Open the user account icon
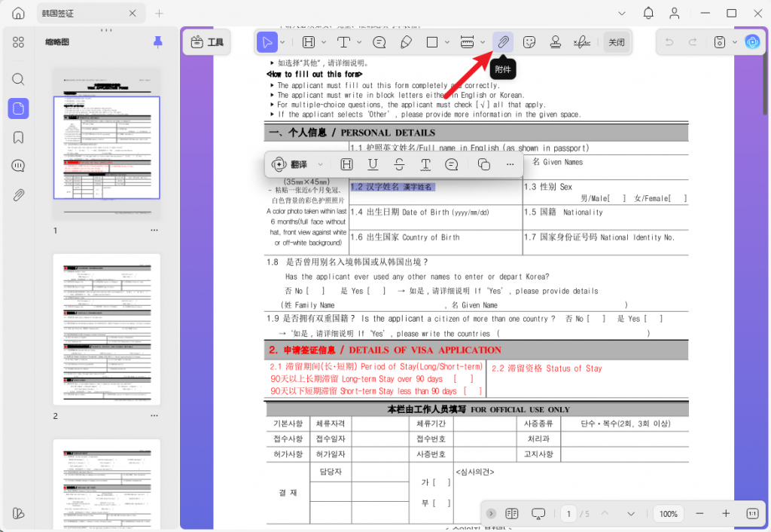This screenshot has height=532, width=771. coord(675,14)
